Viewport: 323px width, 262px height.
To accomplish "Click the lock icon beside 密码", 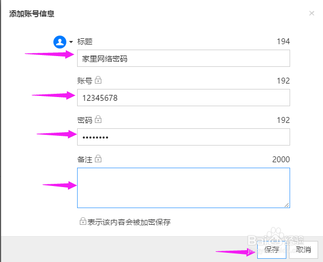I will 98,119.
